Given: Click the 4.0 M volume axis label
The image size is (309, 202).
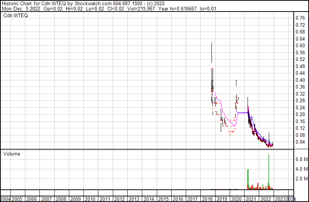Looking at the screenshot, I should (x=301, y=169).
